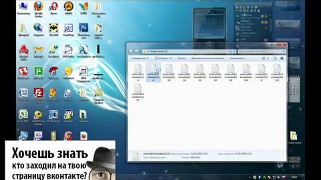Open the Explorer help question mark icon

point(282,58)
